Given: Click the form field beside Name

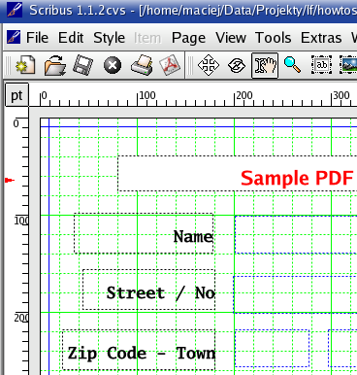Looking at the screenshot, I should click(296, 234).
